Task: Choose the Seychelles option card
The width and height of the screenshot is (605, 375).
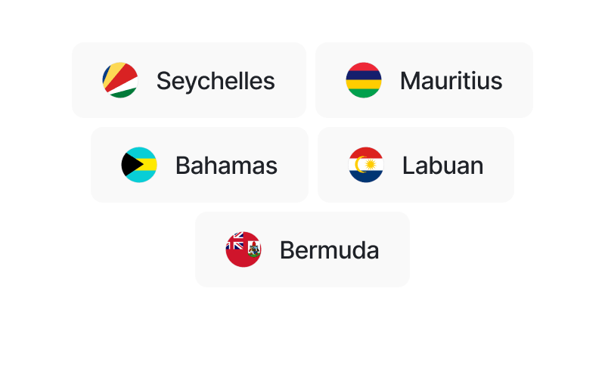Action: pos(189,80)
